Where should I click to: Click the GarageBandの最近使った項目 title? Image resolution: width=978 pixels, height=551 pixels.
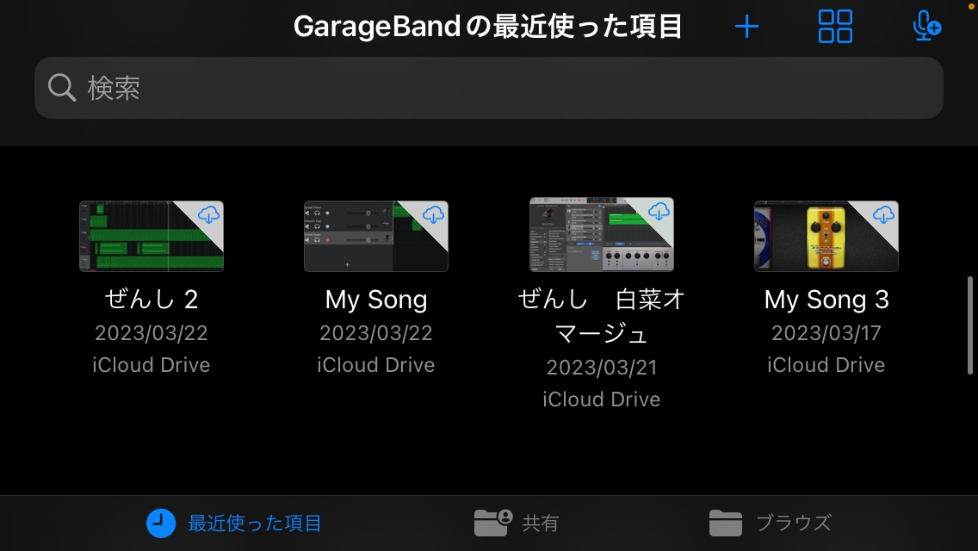pos(488,27)
